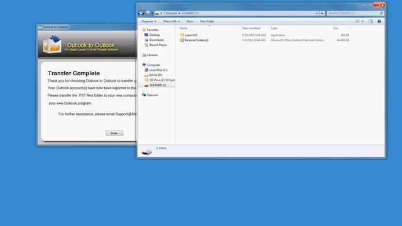This screenshot has height=226, width=402.
Task: Maximize the Explorer window
Action: pos(370,4)
